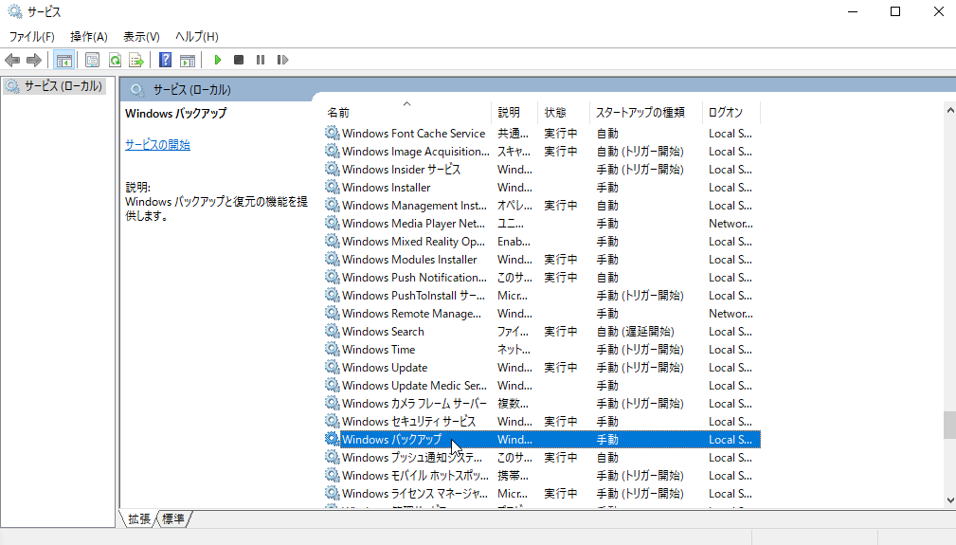Click the vertical scrollbar thumb
Screen dimensions: 956x545
[x=950, y=425]
